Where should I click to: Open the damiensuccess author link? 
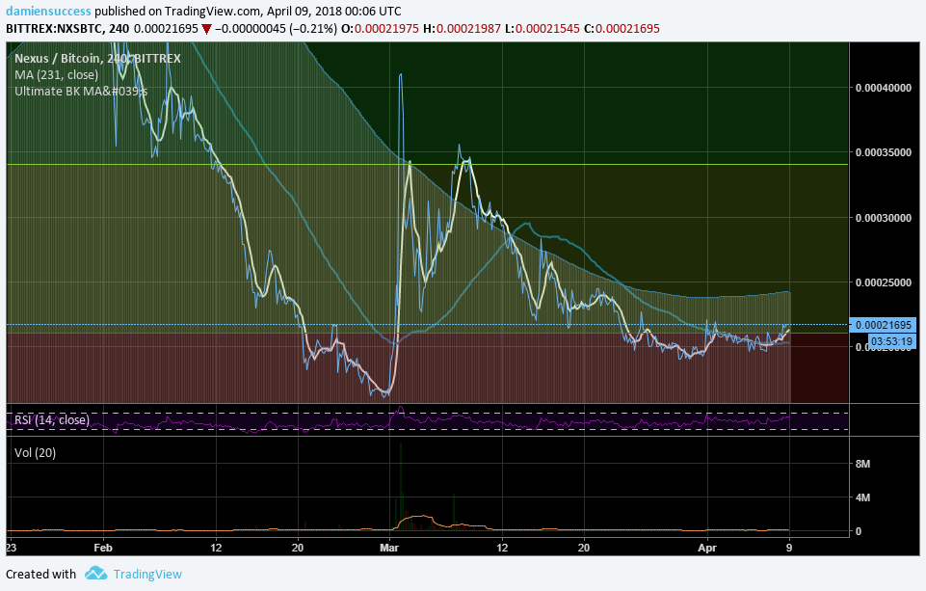click(48, 12)
